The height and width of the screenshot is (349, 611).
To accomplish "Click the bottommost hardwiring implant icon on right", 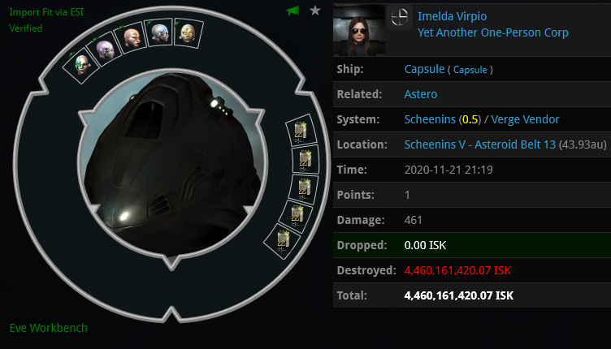I will click(x=283, y=241).
